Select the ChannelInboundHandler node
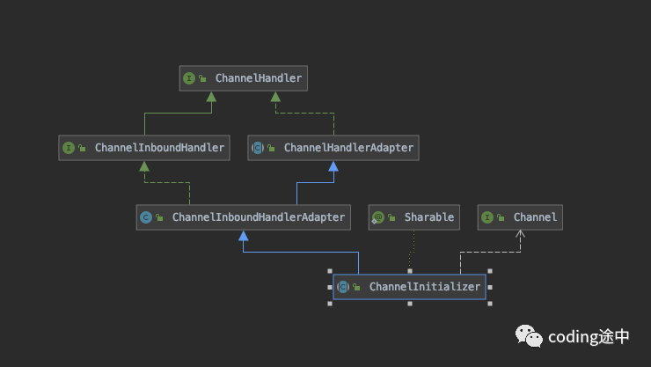The image size is (651, 367). click(x=144, y=147)
